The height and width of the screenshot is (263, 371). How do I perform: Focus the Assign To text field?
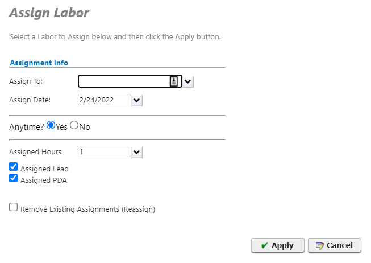pyautogui.click(x=123, y=81)
